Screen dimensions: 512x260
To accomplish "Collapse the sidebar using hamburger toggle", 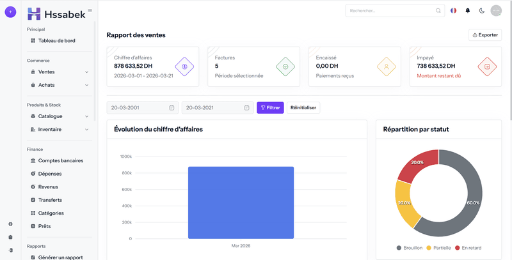I will click(x=90, y=10).
